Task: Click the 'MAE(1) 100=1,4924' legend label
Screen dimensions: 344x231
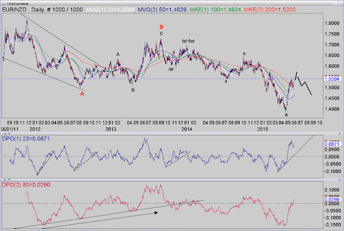Action: click(216, 10)
